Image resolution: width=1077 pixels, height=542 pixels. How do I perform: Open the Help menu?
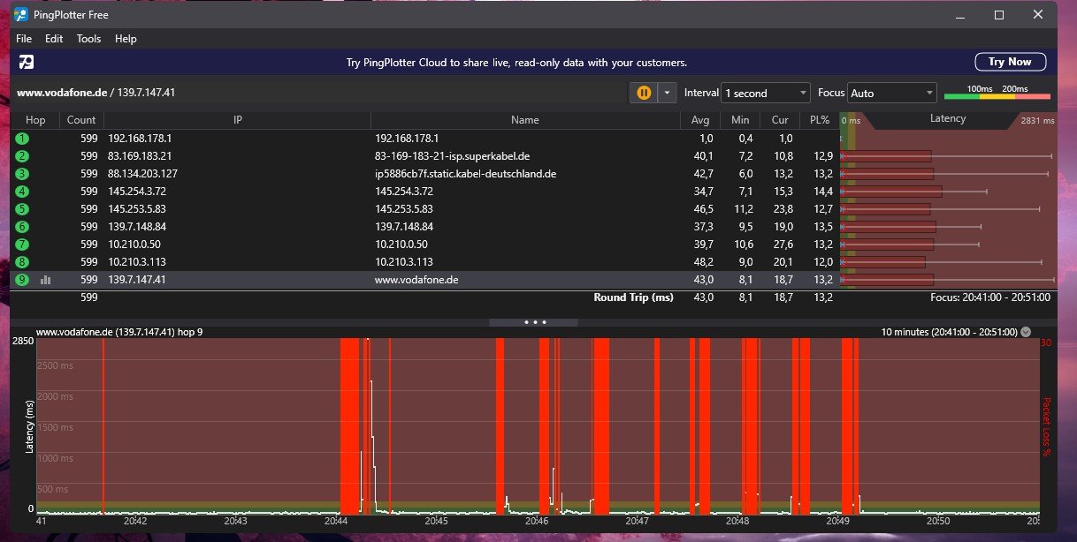126,39
